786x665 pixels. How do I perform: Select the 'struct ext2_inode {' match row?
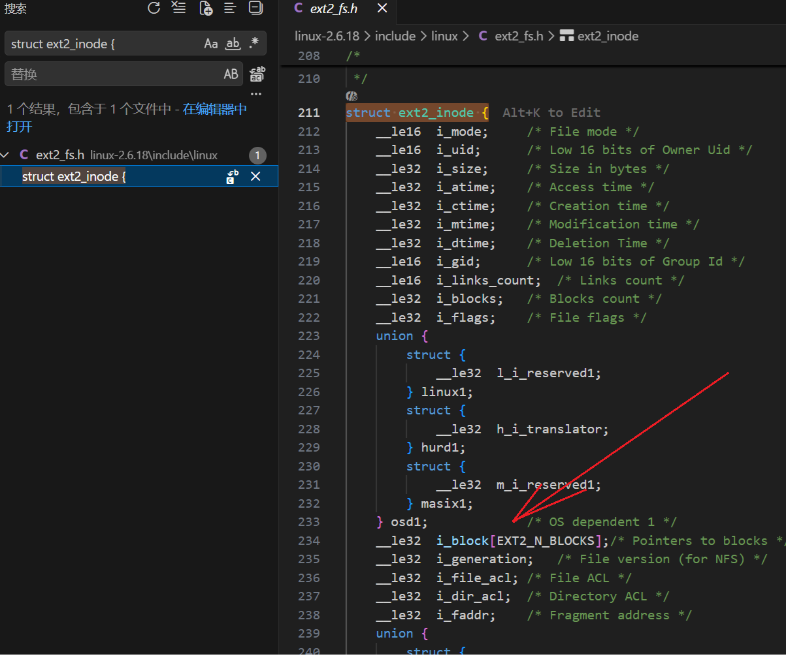[x=139, y=176]
